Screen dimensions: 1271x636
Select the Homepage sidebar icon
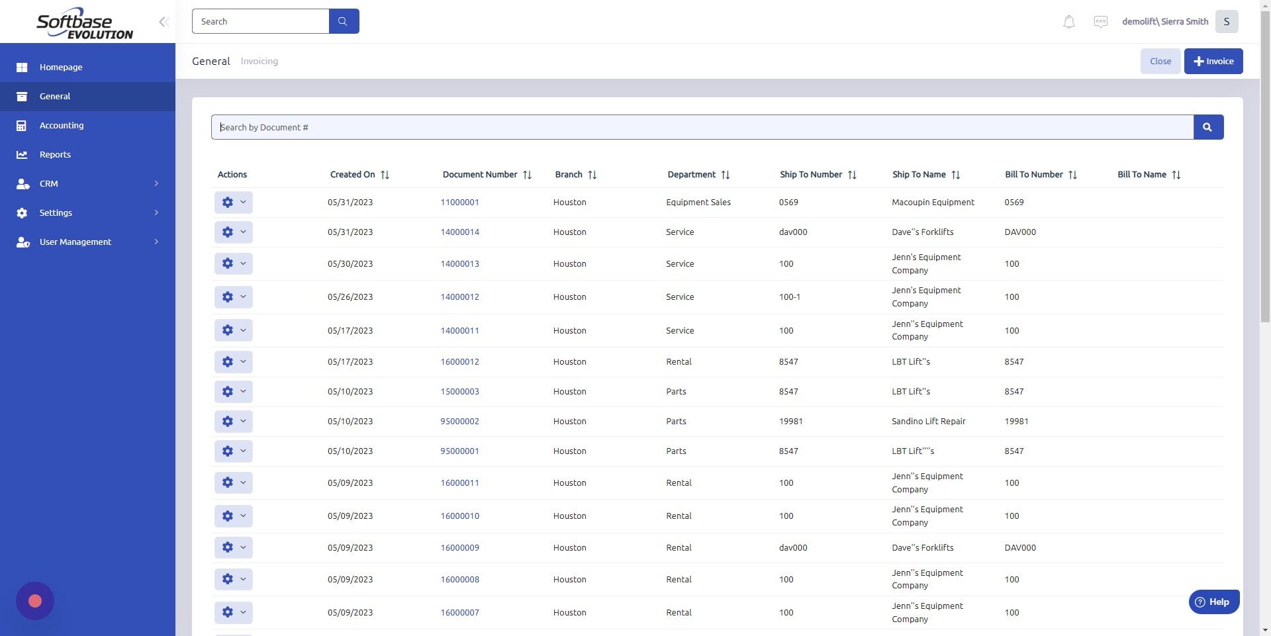pos(22,67)
